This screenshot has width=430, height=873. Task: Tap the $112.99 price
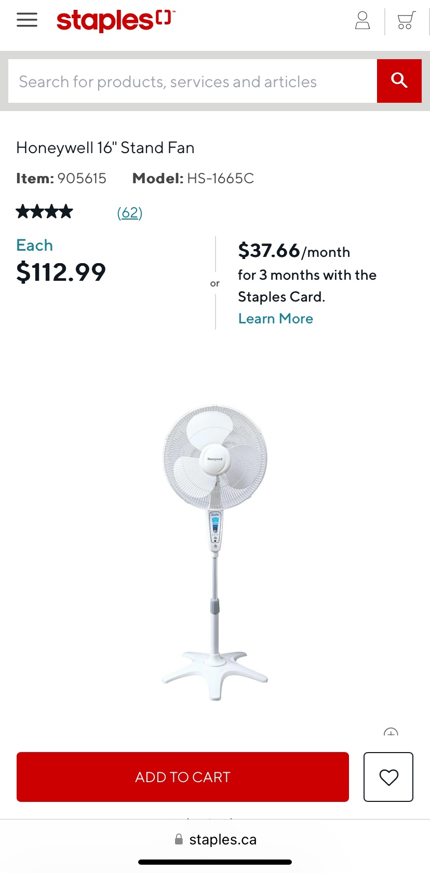point(61,272)
